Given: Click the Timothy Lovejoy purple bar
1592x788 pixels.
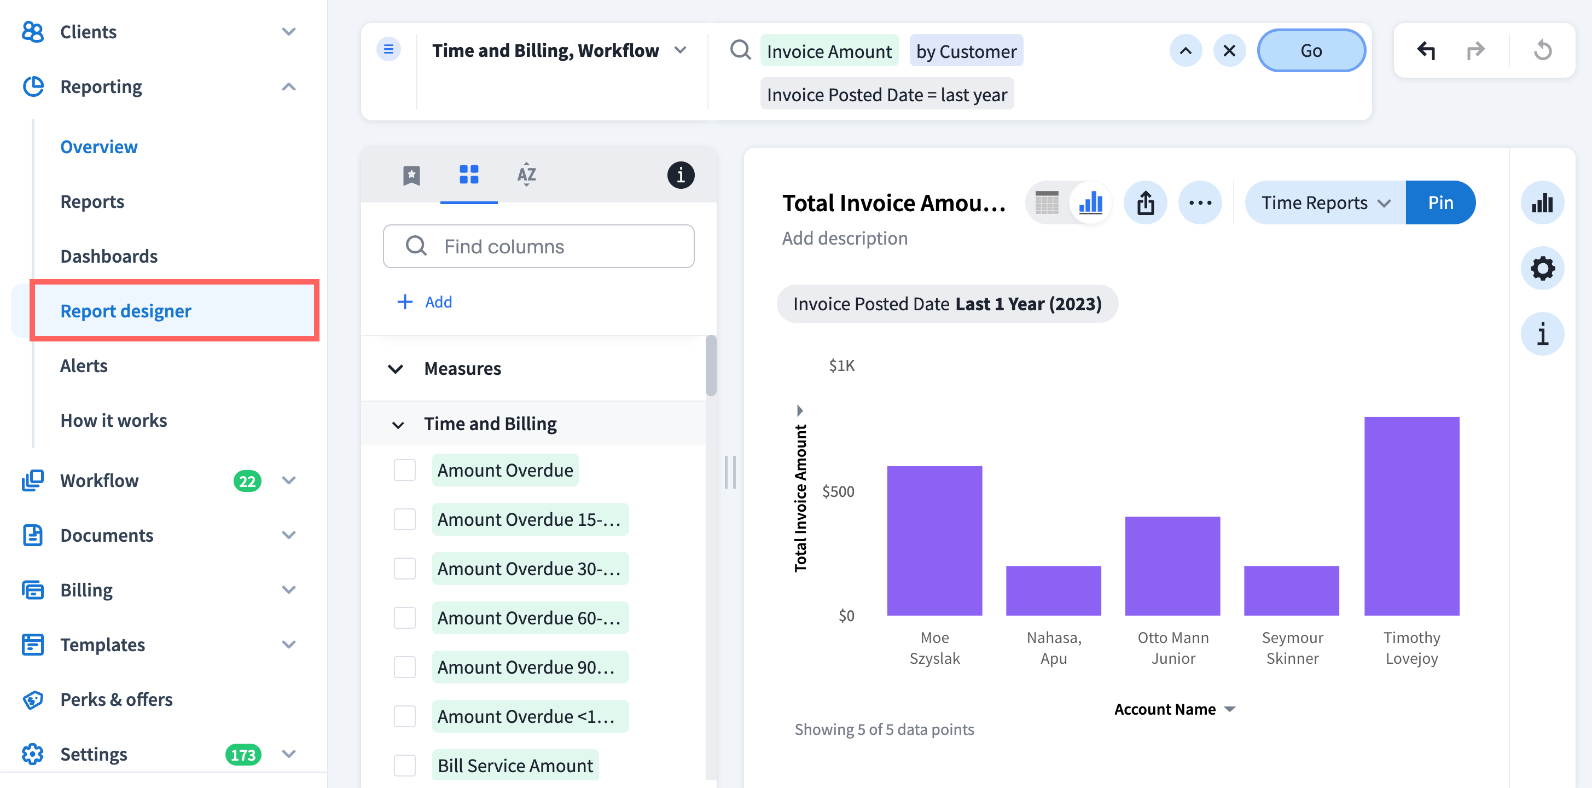Looking at the screenshot, I should 1411,515.
